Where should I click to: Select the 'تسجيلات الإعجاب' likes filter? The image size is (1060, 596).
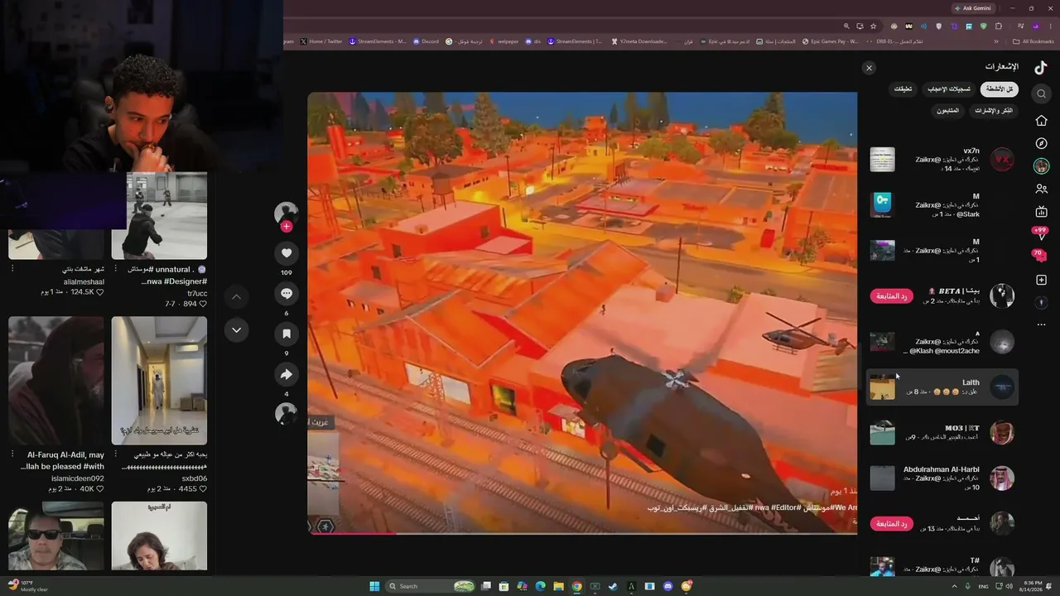point(948,89)
